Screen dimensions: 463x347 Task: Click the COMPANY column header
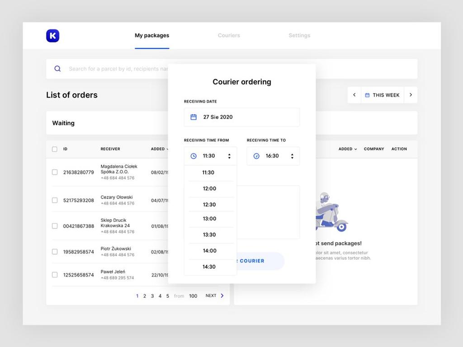(374, 149)
